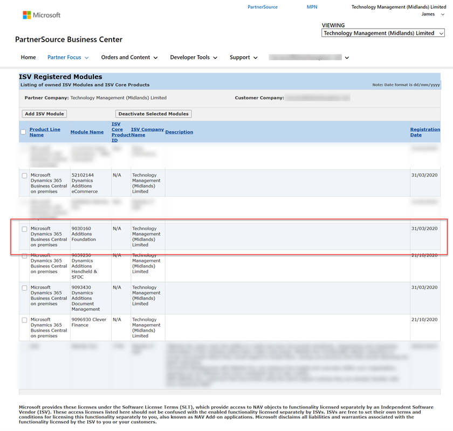Viewport: 453px width, 431px height.
Task: Click the 31/03/2020 date in the eCommerce row
Action: click(x=424, y=175)
